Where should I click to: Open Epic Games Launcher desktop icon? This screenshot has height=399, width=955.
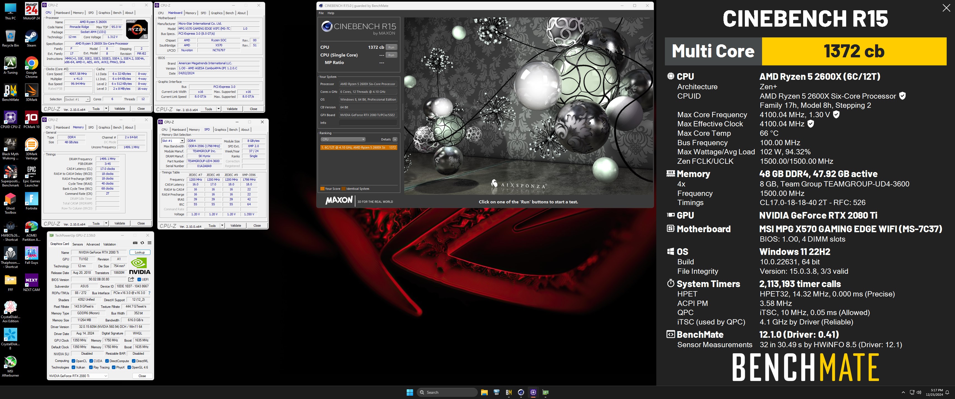pyautogui.click(x=32, y=176)
